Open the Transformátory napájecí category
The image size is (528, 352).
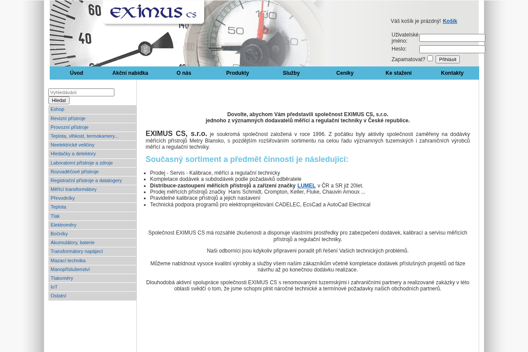92,251
